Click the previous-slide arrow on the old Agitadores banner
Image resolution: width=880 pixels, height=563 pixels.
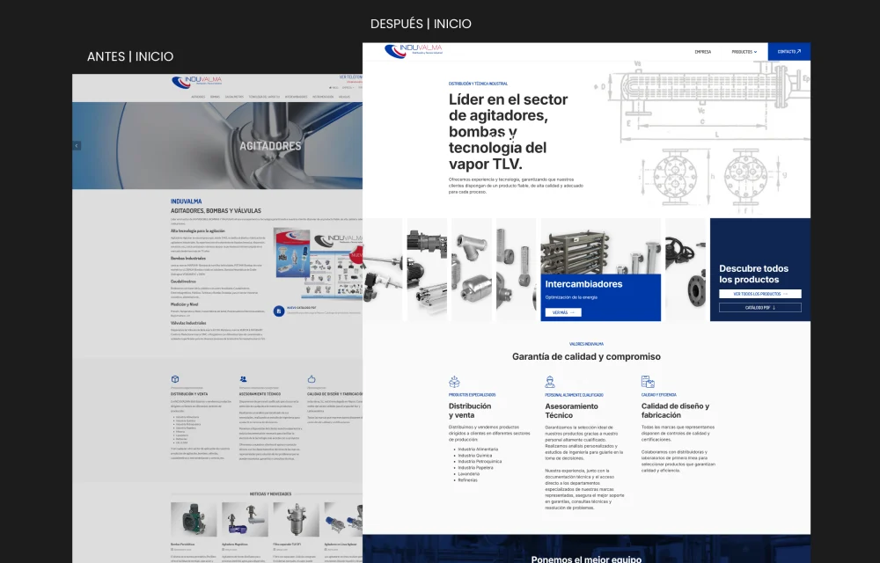[x=77, y=145]
